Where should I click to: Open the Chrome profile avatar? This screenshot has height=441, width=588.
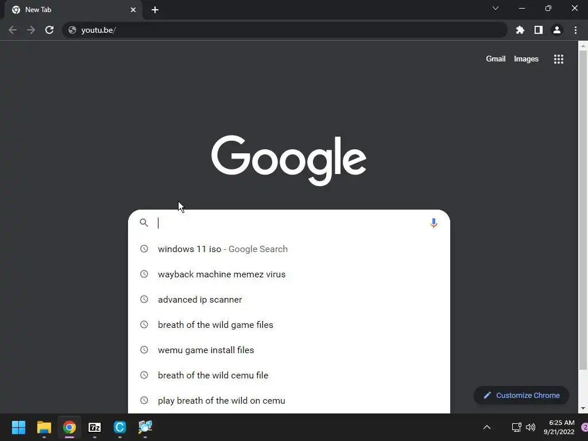pos(557,30)
